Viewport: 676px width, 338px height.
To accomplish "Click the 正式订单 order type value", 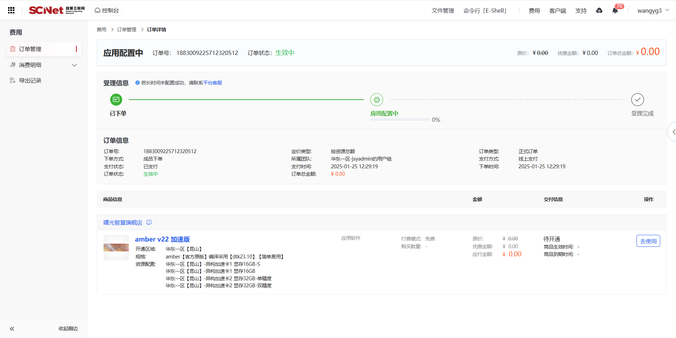I will (x=528, y=151).
